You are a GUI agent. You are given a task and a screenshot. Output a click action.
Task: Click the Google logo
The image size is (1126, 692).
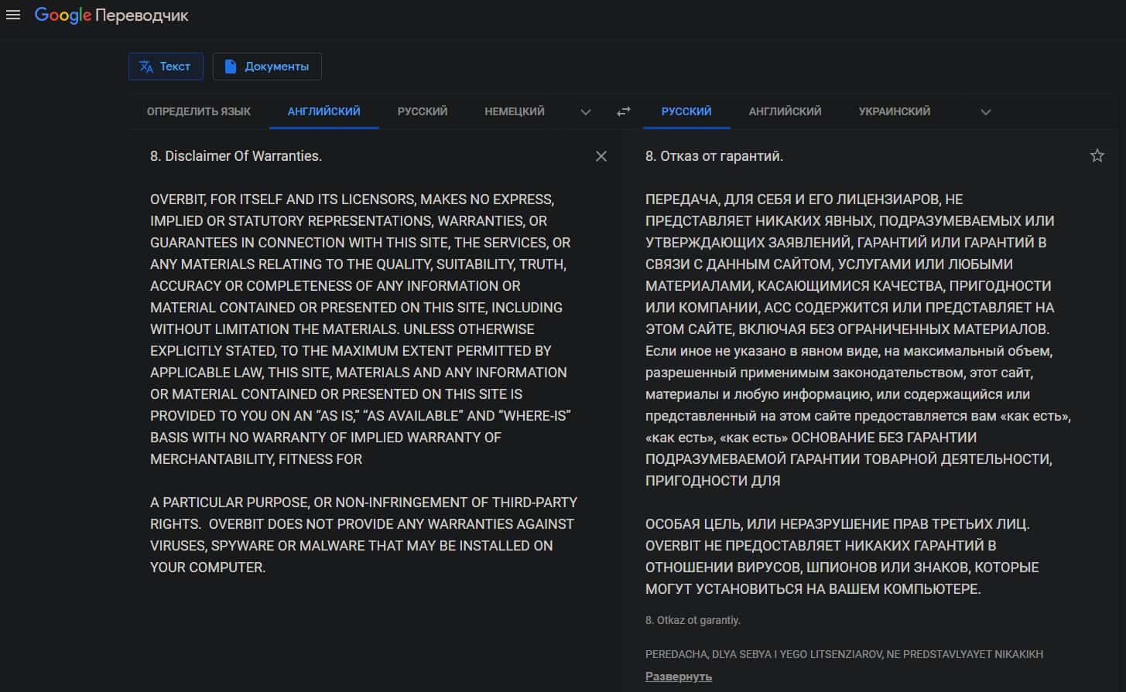[63, 15]
